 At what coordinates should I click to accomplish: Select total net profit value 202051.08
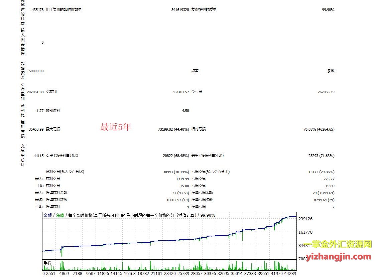coord(35,92)
